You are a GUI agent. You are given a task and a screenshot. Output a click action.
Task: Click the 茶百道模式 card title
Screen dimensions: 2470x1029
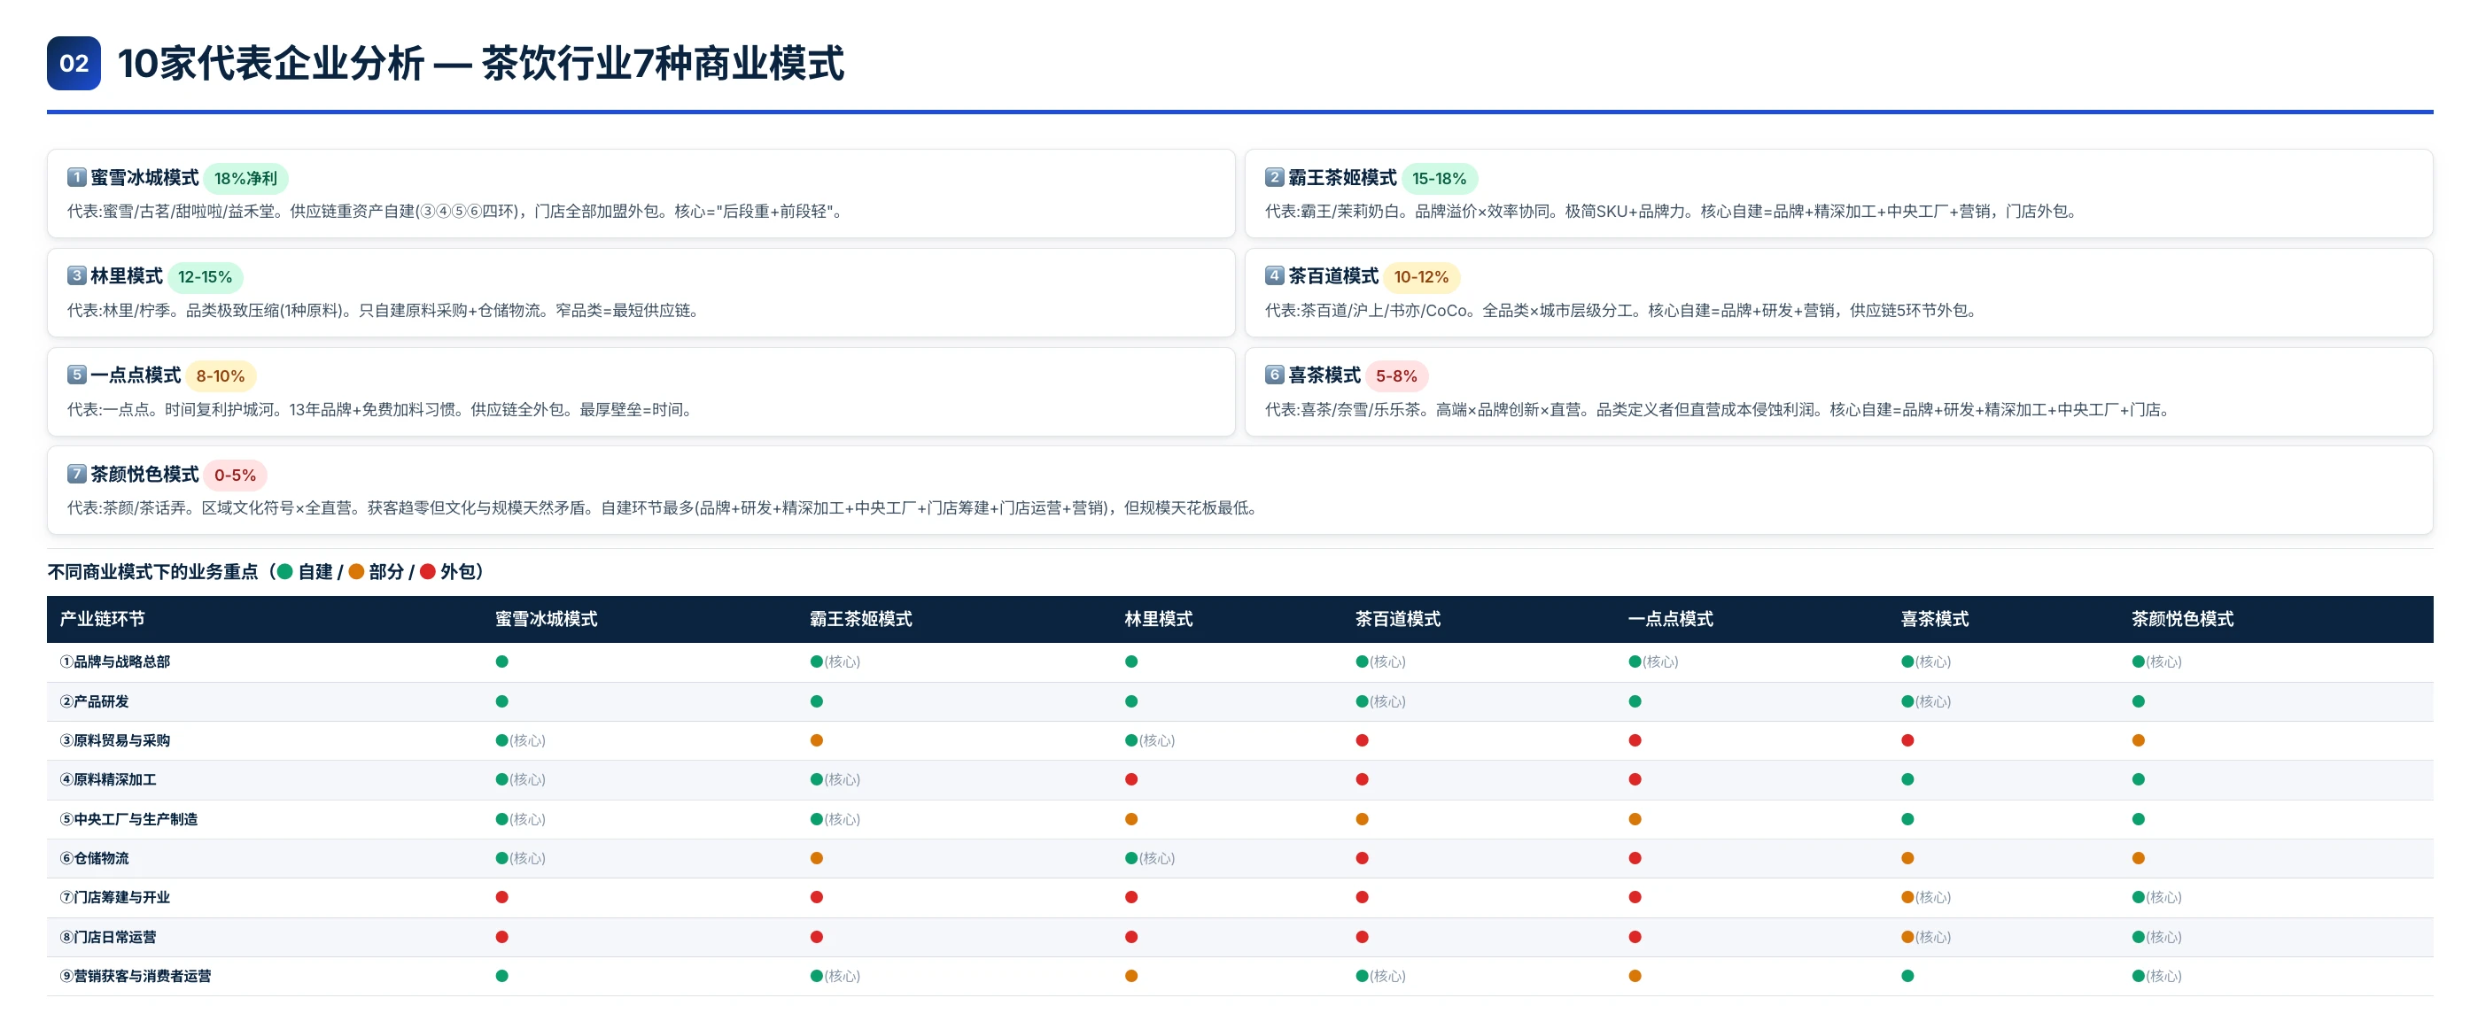click(x=1332, y=276)
